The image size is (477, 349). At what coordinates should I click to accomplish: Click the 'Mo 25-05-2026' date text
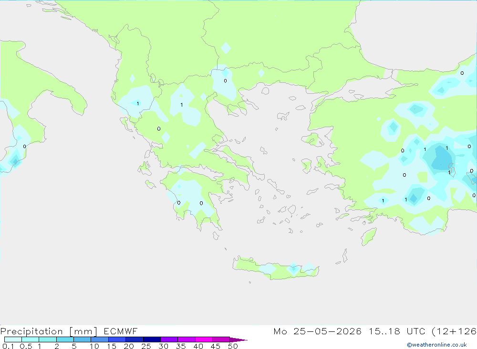(x=317, y=331)
